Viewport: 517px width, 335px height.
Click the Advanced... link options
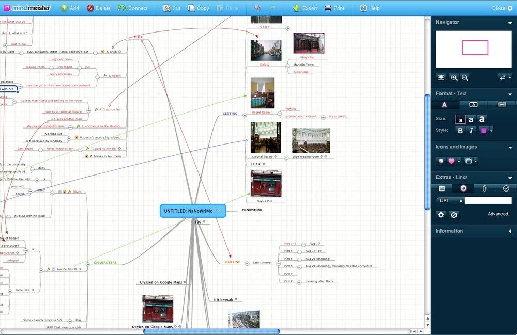499,214
